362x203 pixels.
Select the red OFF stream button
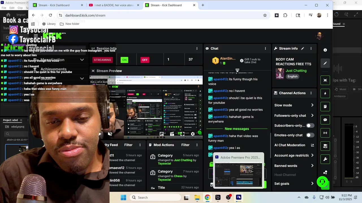click(x=145, y=60)
